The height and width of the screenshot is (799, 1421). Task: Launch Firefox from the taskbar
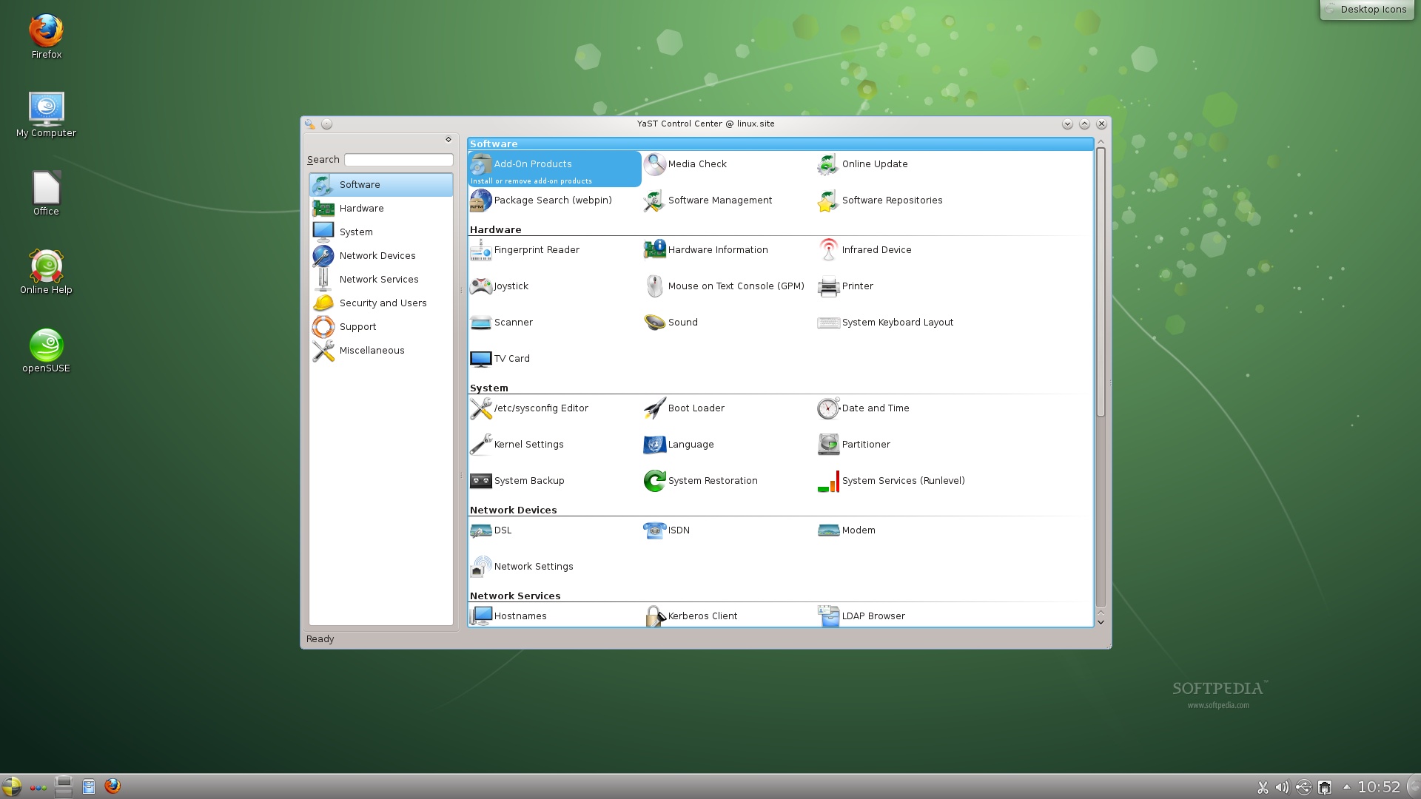point(112,786)
